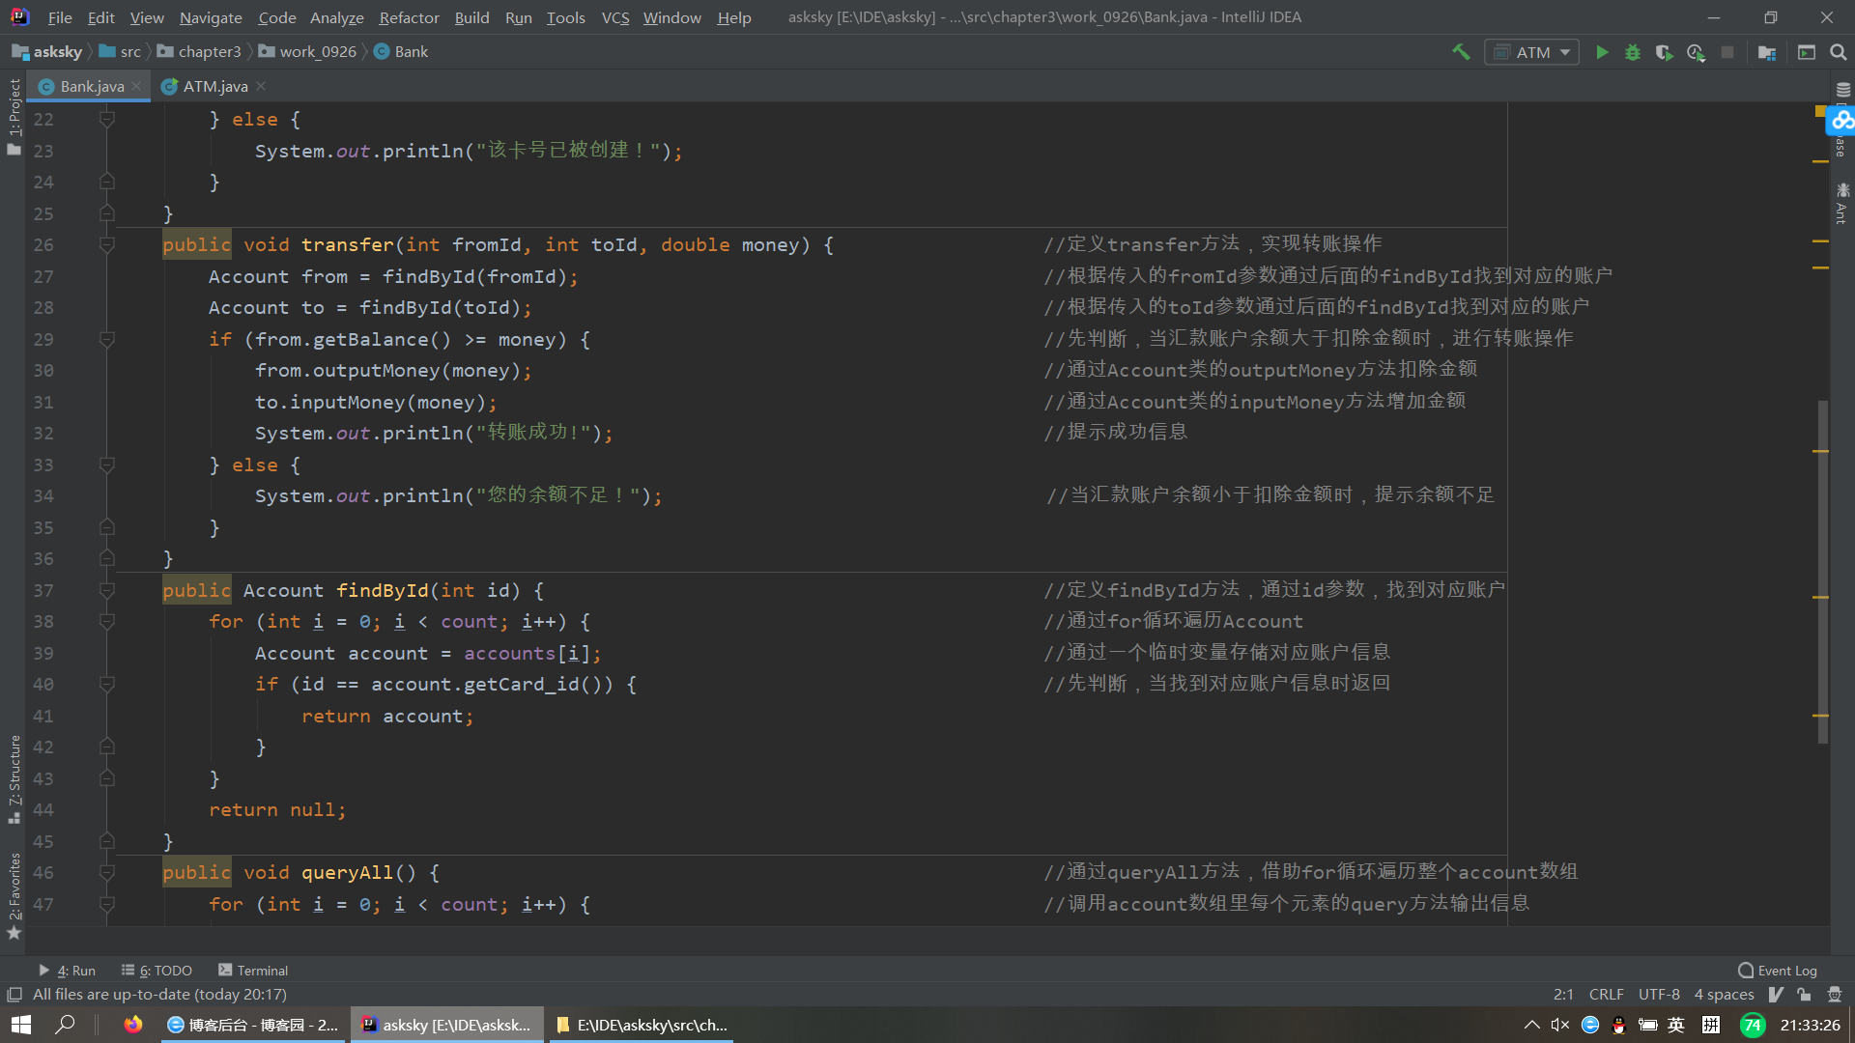
Task: Change UTF-8 file encoding
Action: pyautogui.click(x=1658, y=995)
